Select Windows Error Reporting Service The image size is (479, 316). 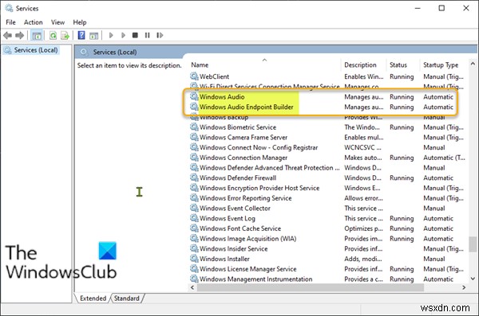pyautogui.click(x=246, y=198)
